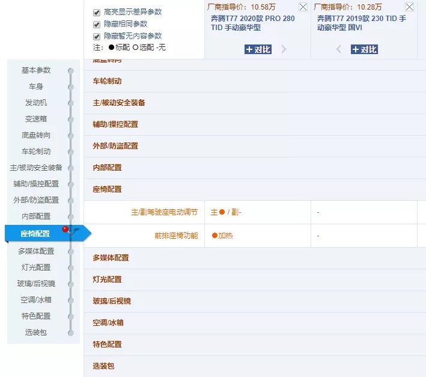Open 奔腾T77 2019款 230 TID model link
426x377 pixels.
click(x=361, y=23)
